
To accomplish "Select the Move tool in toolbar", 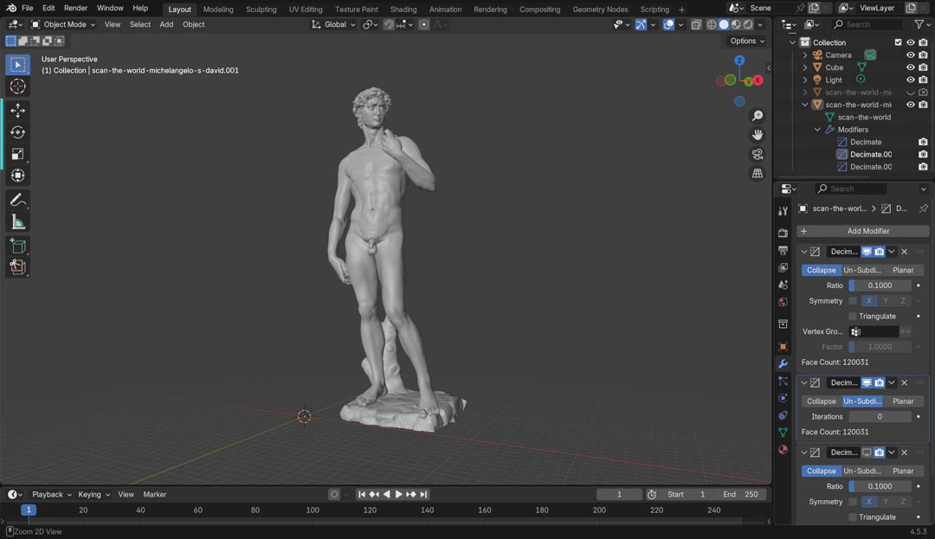I will tap(17, 110).
